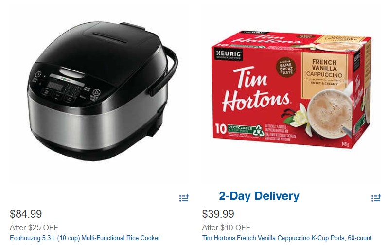The width and height of the screenshot is (388, 245).
Task: Click the After $25 OFF discount text
Action: pyautogui.click(x=34, y=227)
